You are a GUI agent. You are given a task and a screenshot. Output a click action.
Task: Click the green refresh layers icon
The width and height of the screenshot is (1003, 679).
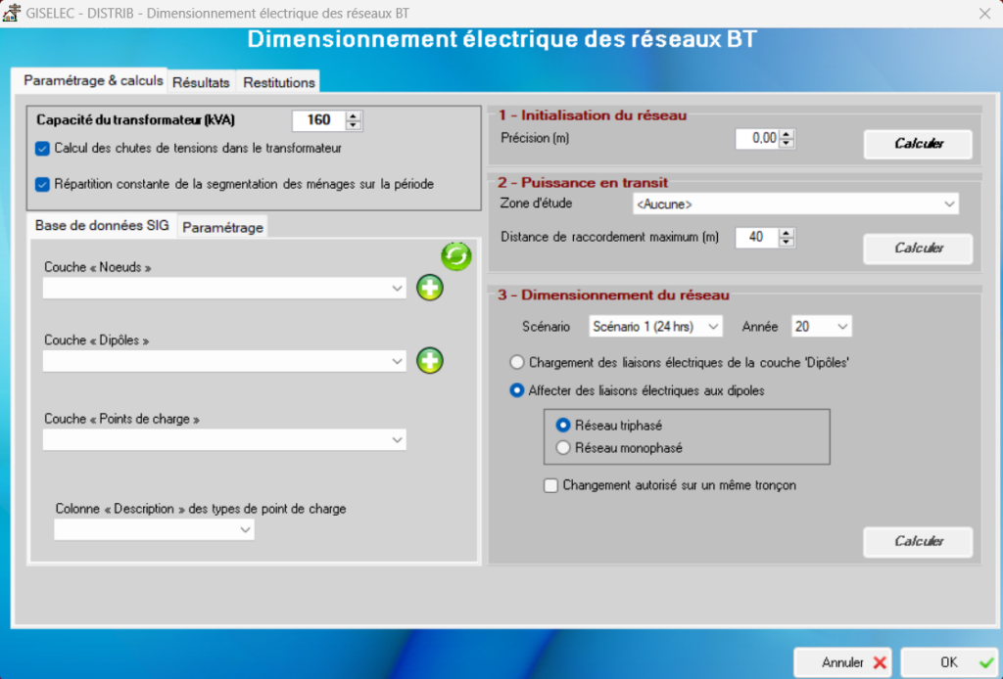pos(456,256)
